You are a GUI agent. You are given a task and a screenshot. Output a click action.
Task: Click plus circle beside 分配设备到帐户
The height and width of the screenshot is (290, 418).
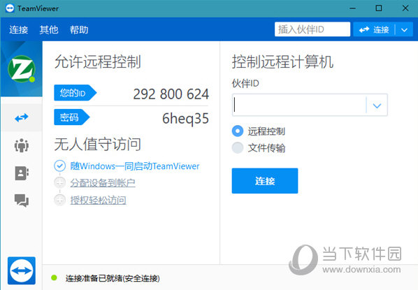coord(59,182)
